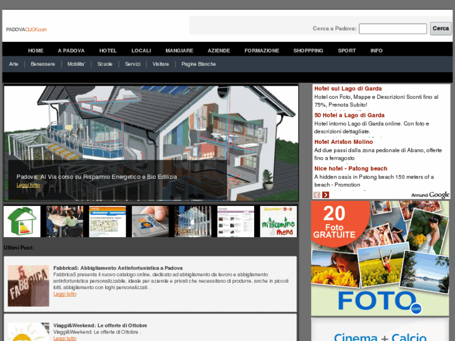Image resolution: width=455 pixels, height=341 pixels.
Task: Open the SPORT menu
Action: (x=347, y=51)
